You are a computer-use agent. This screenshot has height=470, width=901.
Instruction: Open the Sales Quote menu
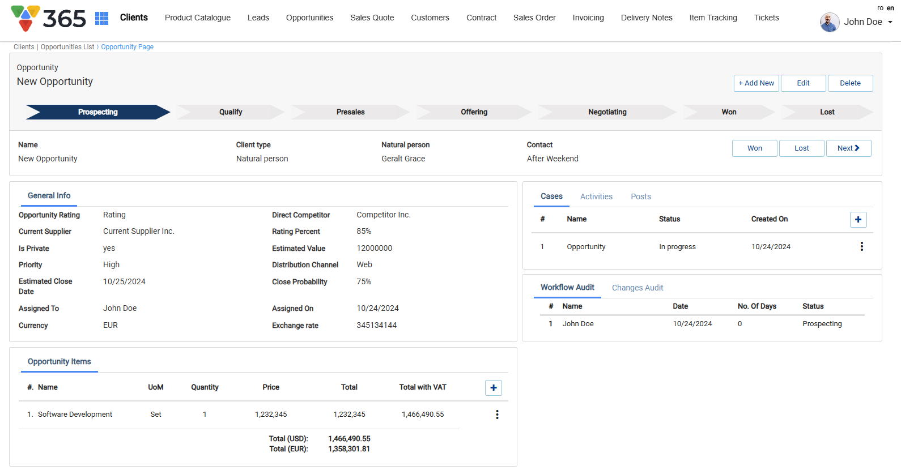[x=372, y=18]
